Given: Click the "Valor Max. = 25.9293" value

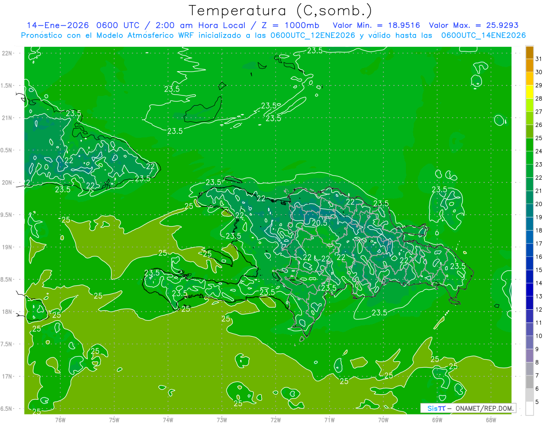Looking at the screenshot, I should click(474, 25).
